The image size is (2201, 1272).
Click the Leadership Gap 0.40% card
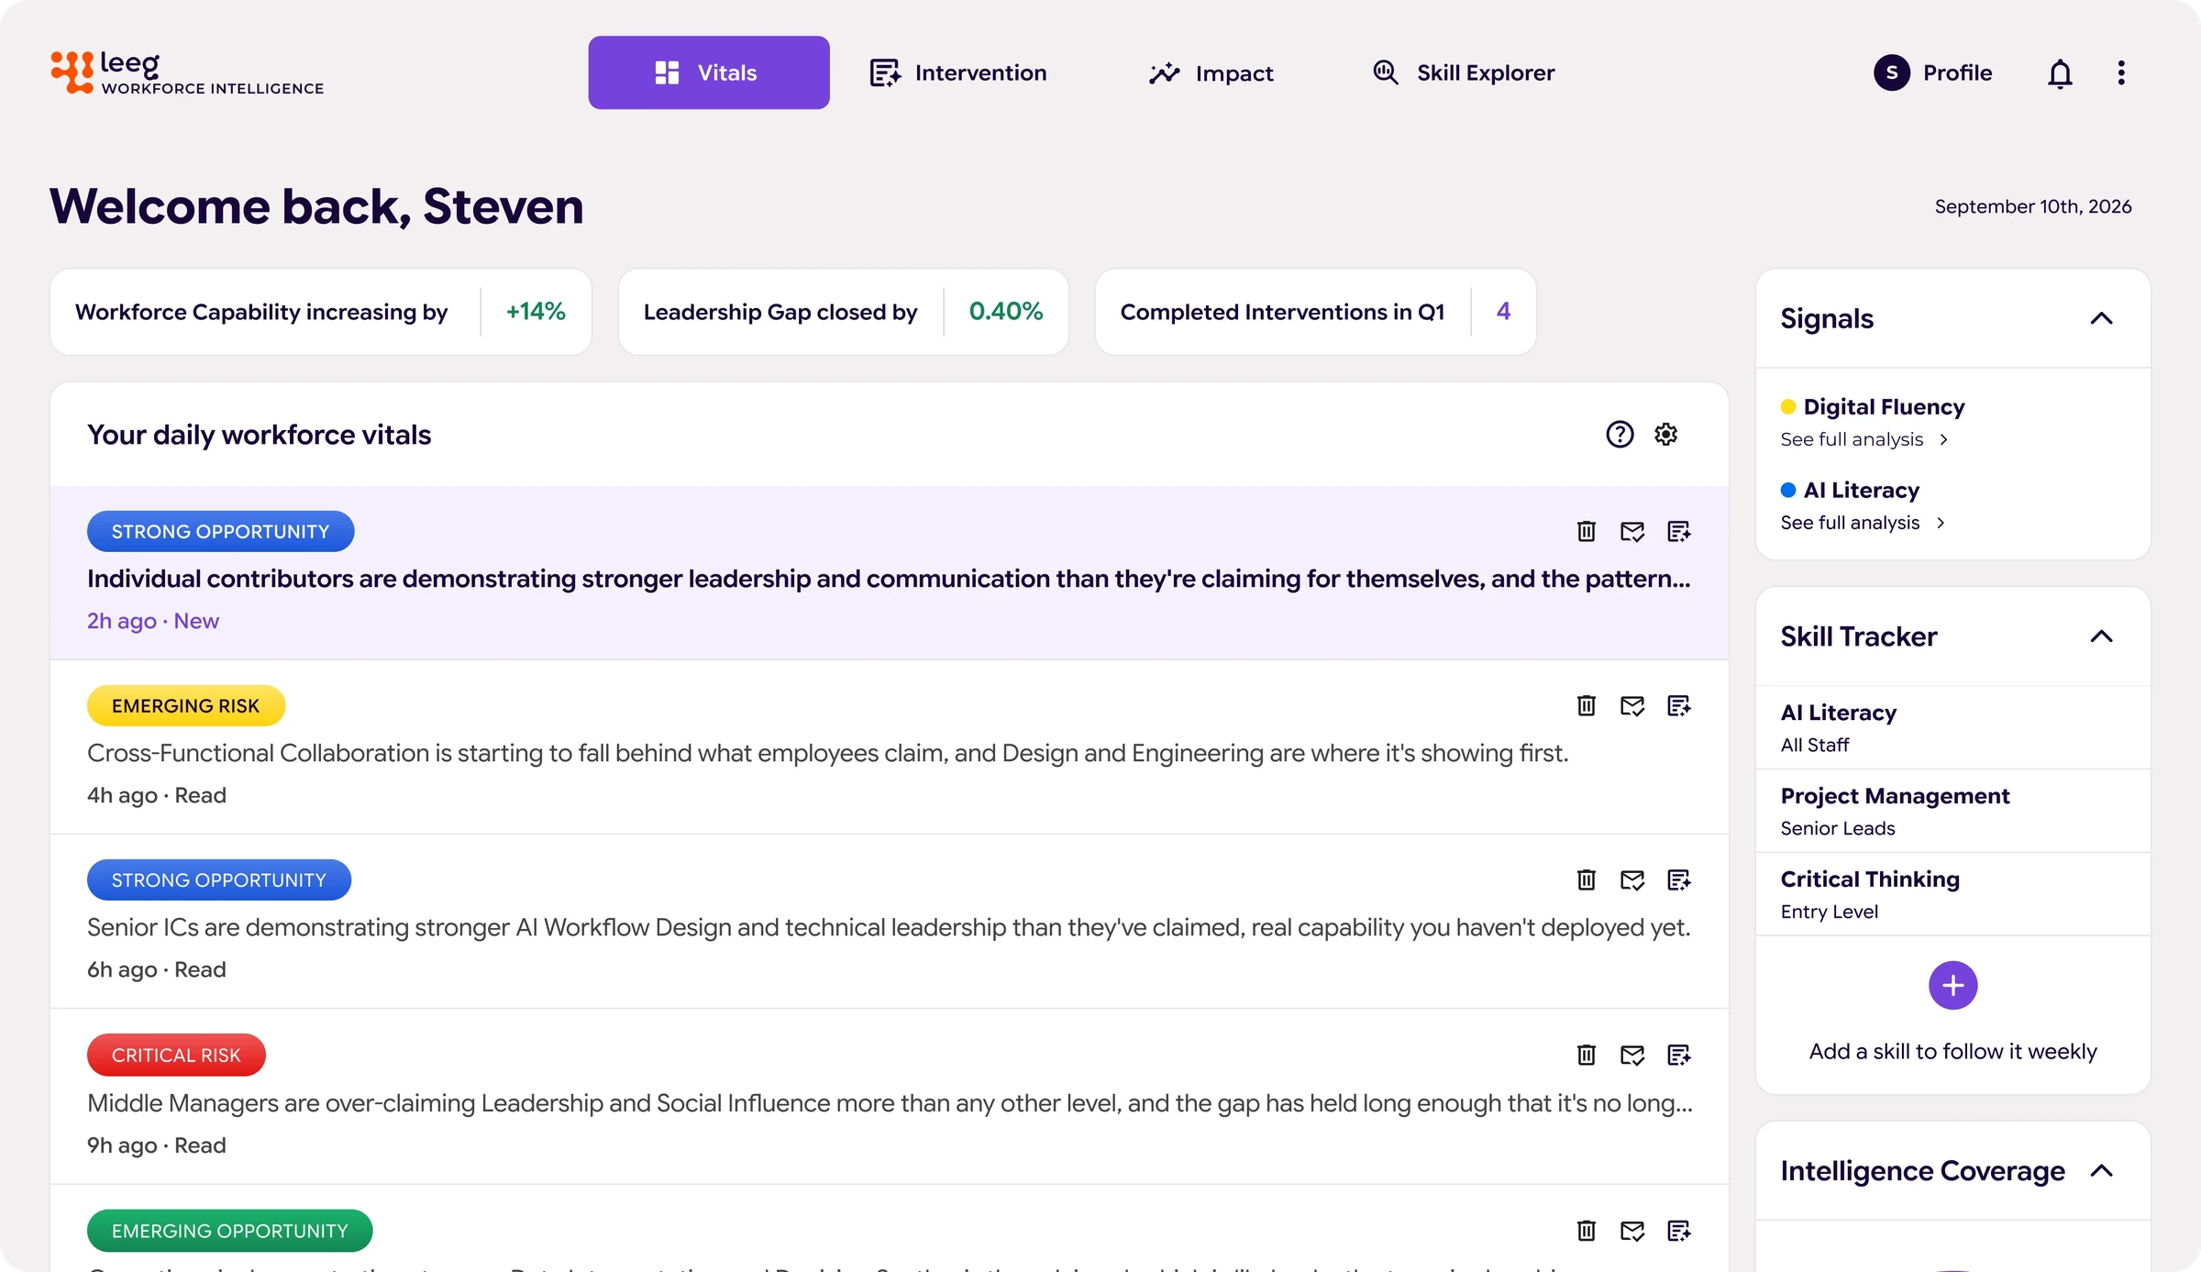tap(844, 312)
